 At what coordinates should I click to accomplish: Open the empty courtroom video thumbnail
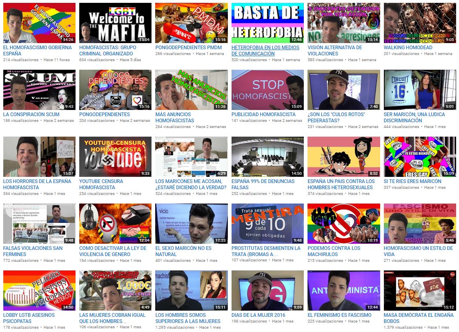[267, 157]
